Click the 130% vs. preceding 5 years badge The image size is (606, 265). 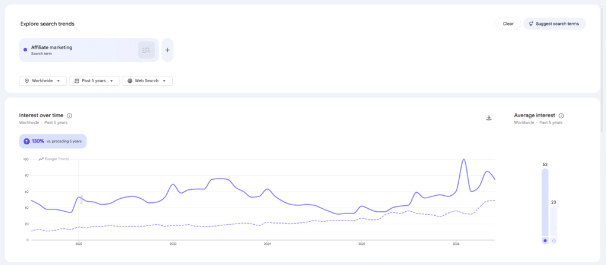[x=53, y=141]
